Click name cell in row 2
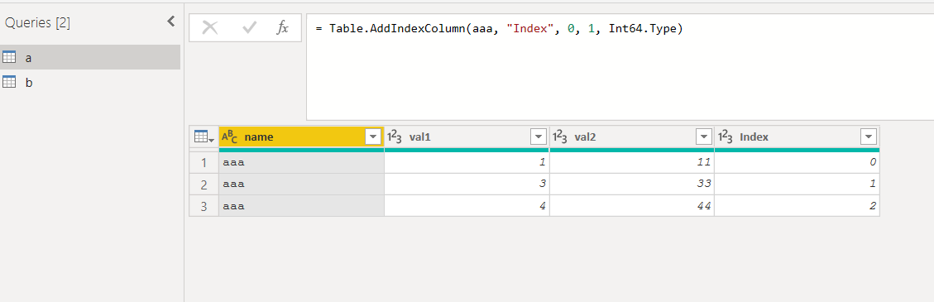 (x=301, y=184)
